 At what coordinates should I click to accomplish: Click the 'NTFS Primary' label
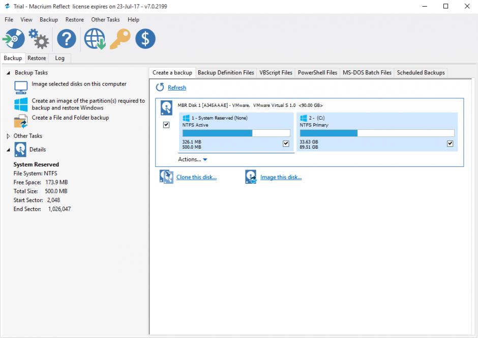click(x=314, y=125)
